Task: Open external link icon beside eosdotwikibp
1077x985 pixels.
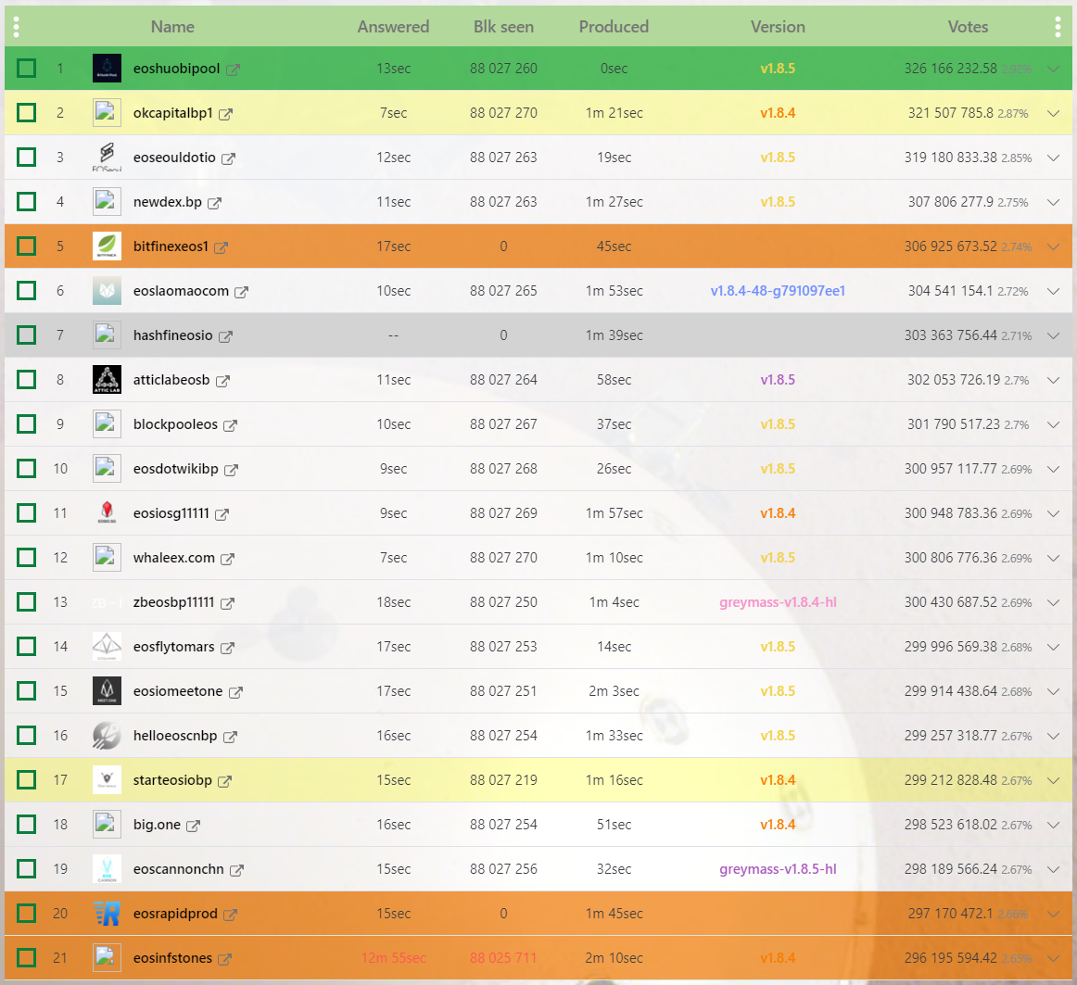Action: pos(231,470)
